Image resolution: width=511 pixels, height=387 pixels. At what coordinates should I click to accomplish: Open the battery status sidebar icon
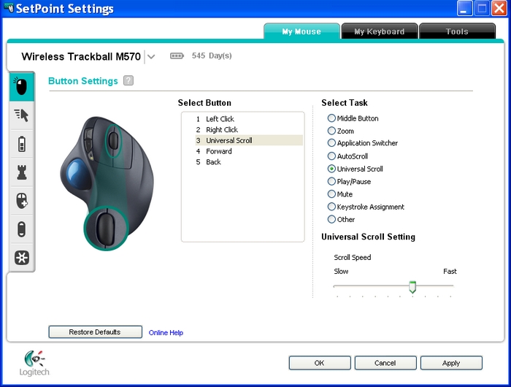[x=21, y=144]
